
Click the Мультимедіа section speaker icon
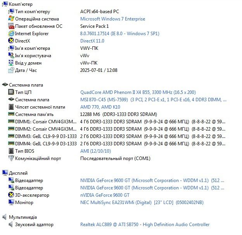[x=4, y=217]
